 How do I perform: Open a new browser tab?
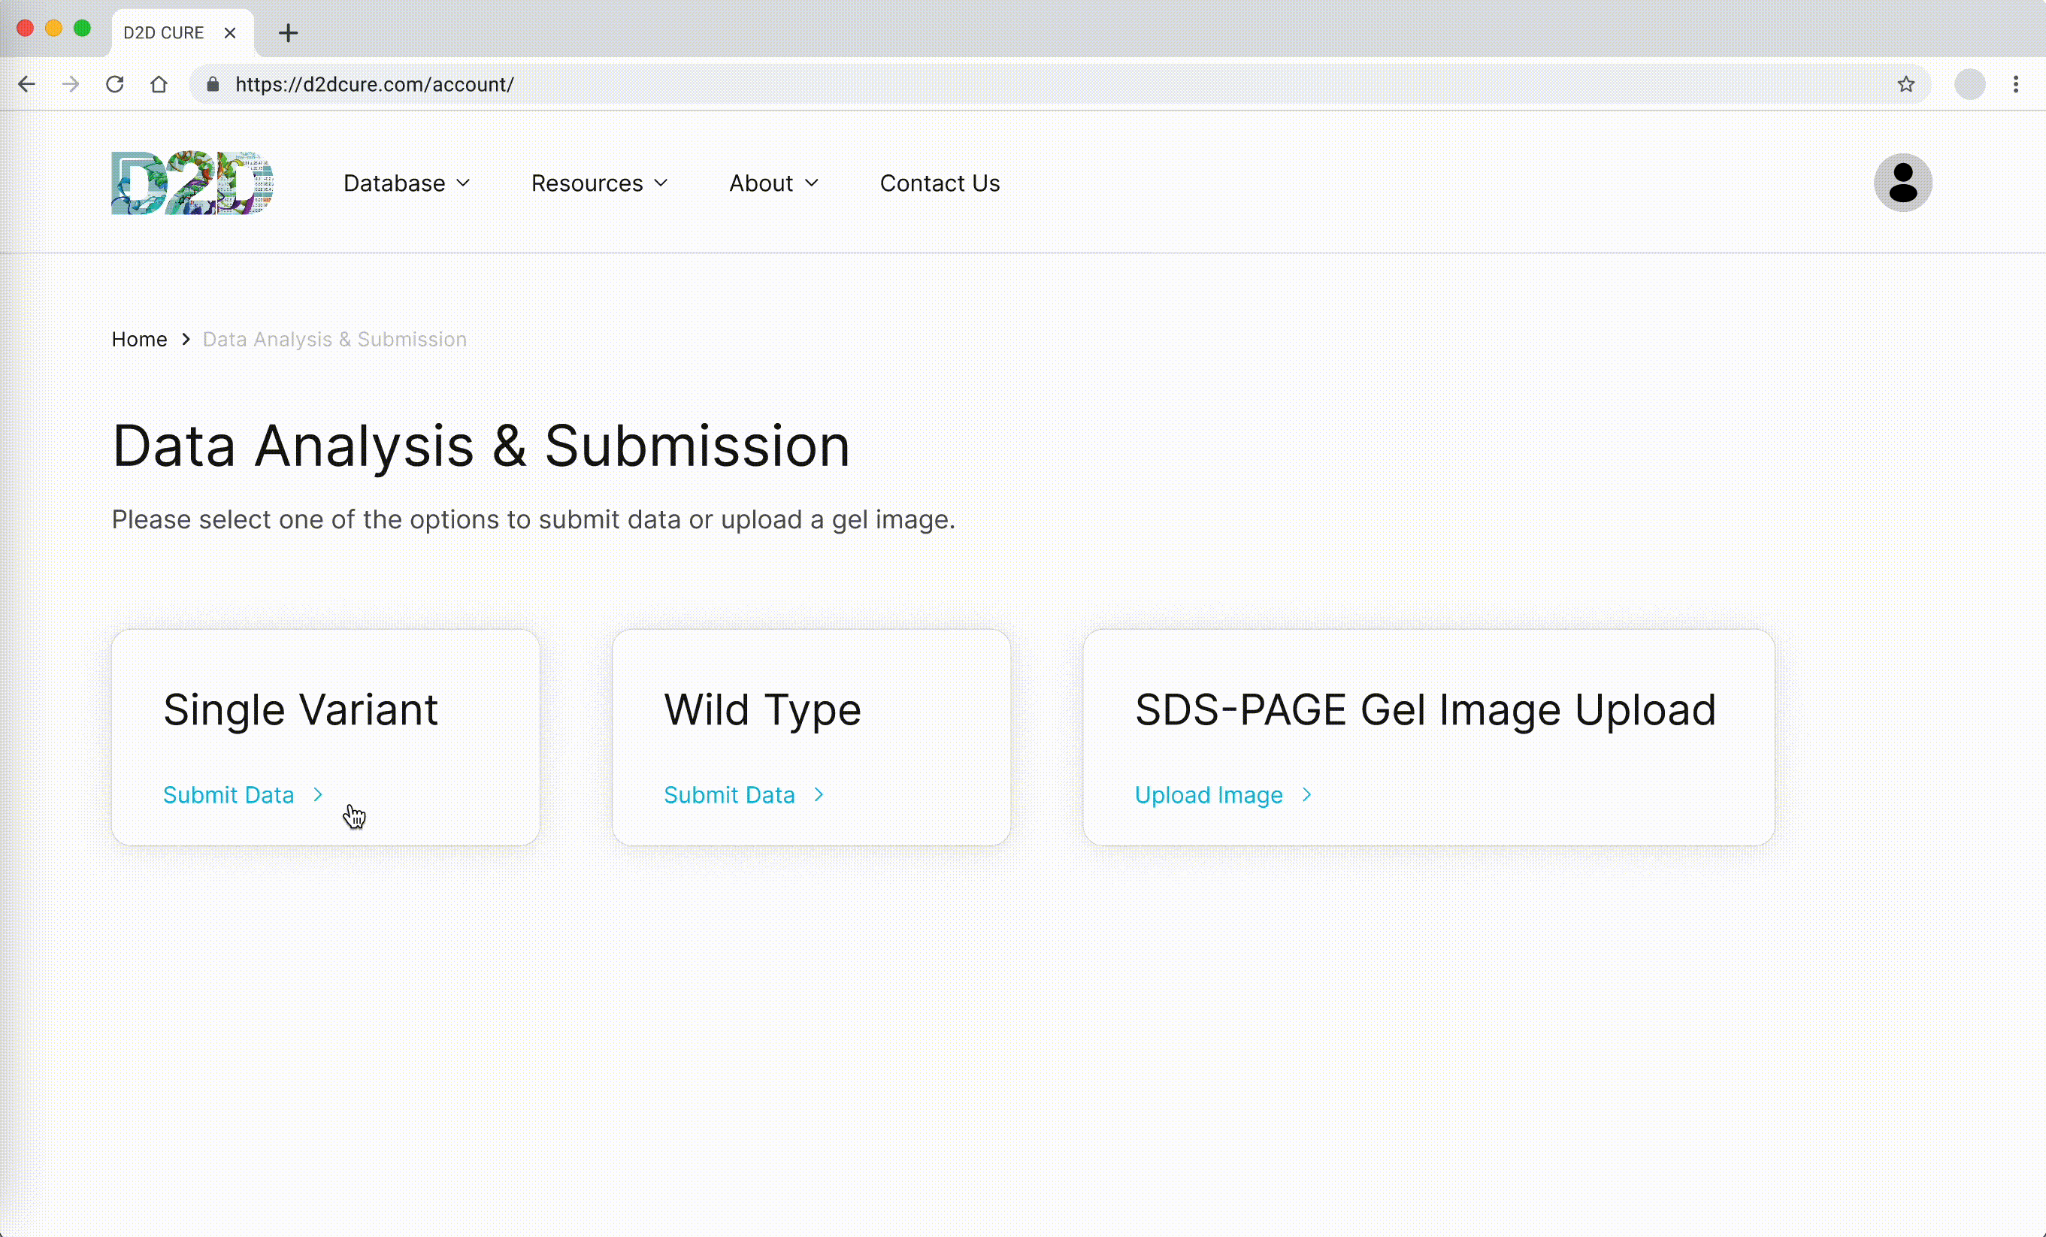288,33
